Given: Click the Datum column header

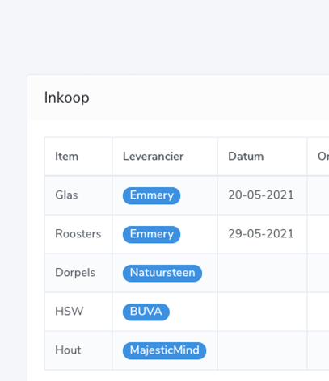Looking at the screenshot, I should point(262,157).
